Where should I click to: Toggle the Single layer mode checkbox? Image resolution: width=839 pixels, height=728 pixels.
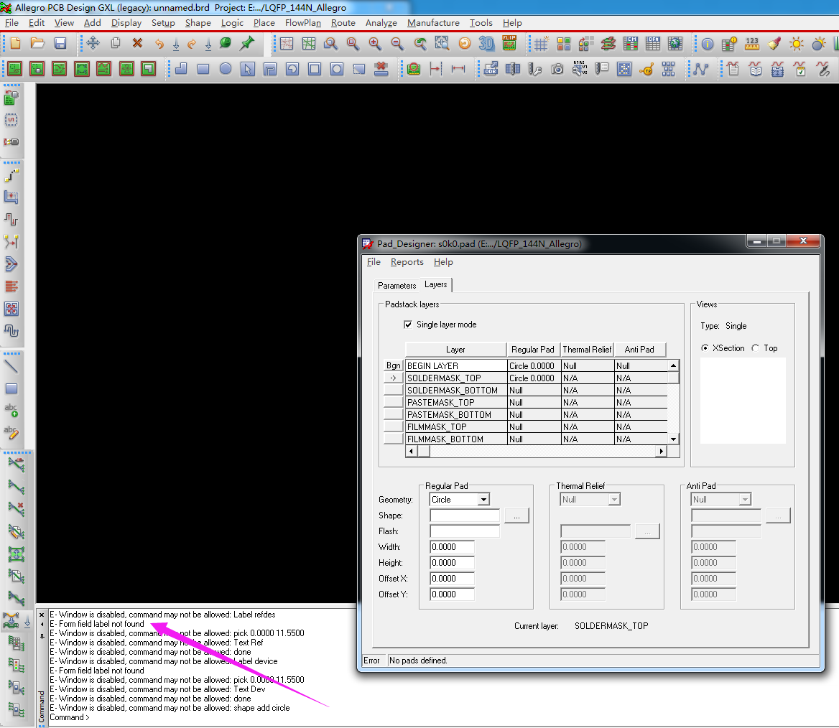tap(409, 325)
